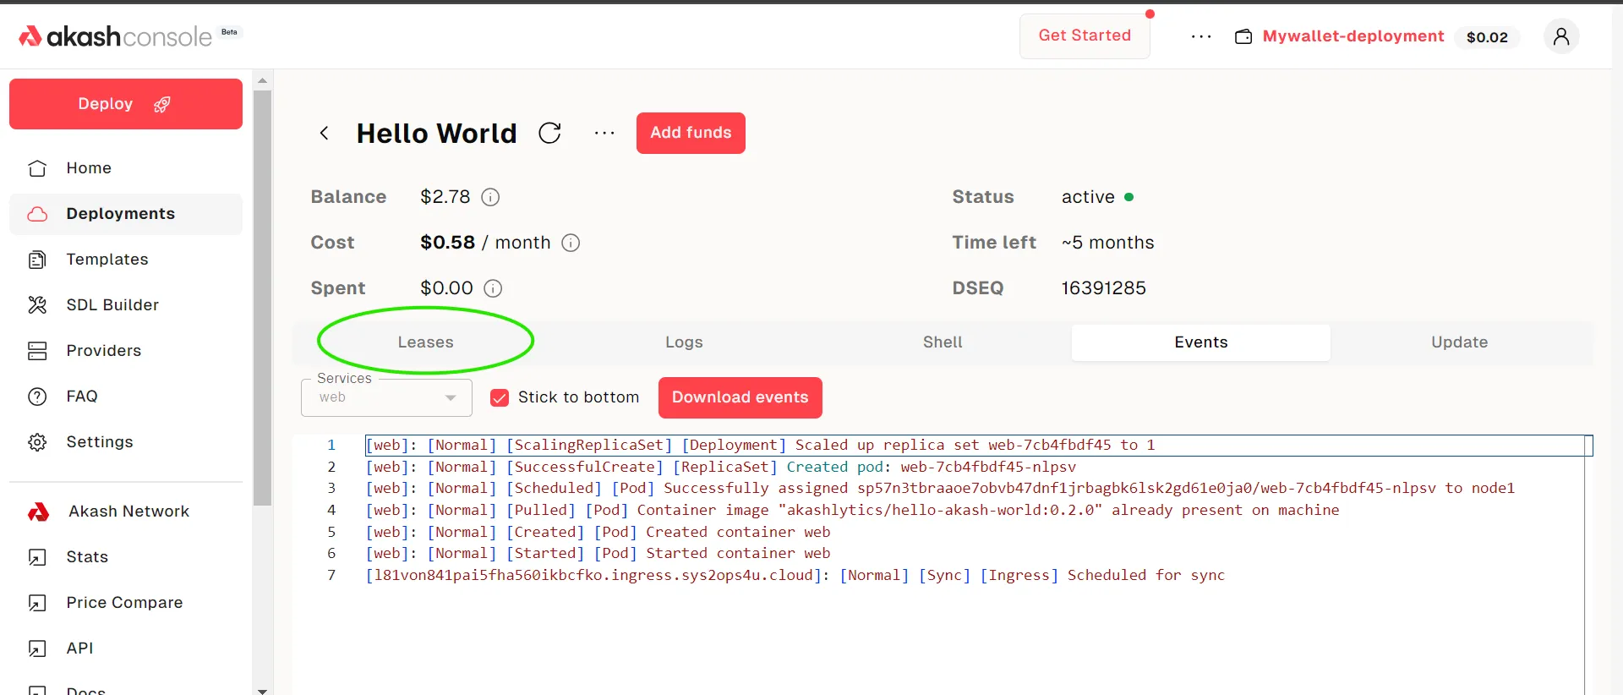Expand the Services web dropdown
The height and width of the screenshot is (695, 1623).
386,397
